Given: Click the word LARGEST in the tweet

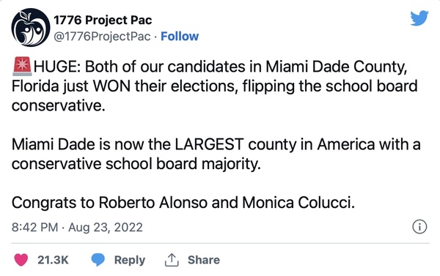Looking at the screenshot, I should tap(209, 144).
